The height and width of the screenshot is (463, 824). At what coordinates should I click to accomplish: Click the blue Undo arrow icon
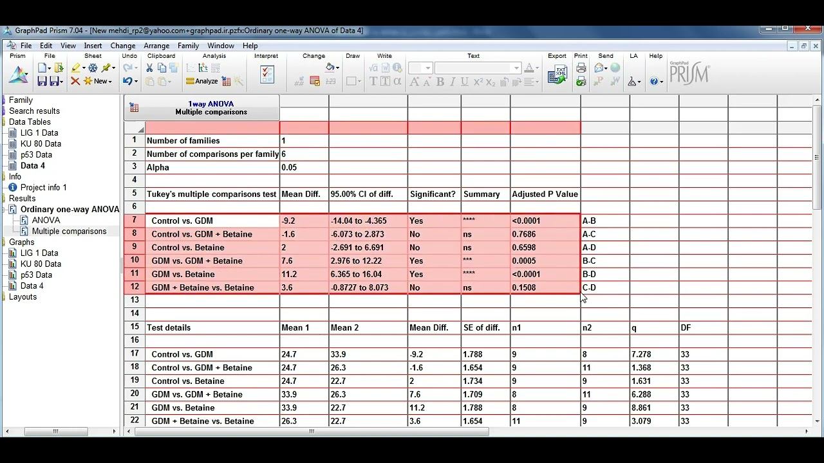pyautogui.click(x=128, y=81)
